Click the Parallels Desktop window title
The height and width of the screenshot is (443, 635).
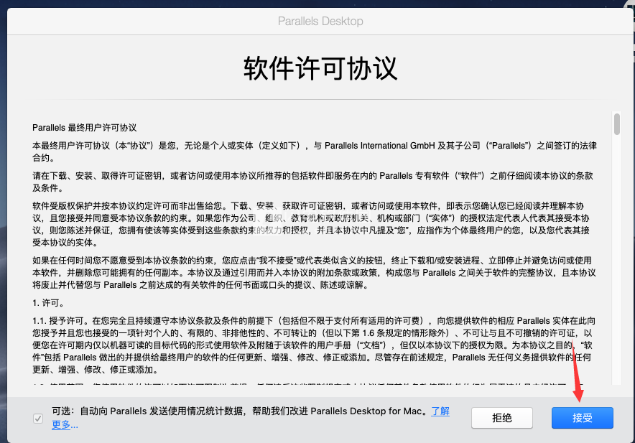[x=320, y=21]
